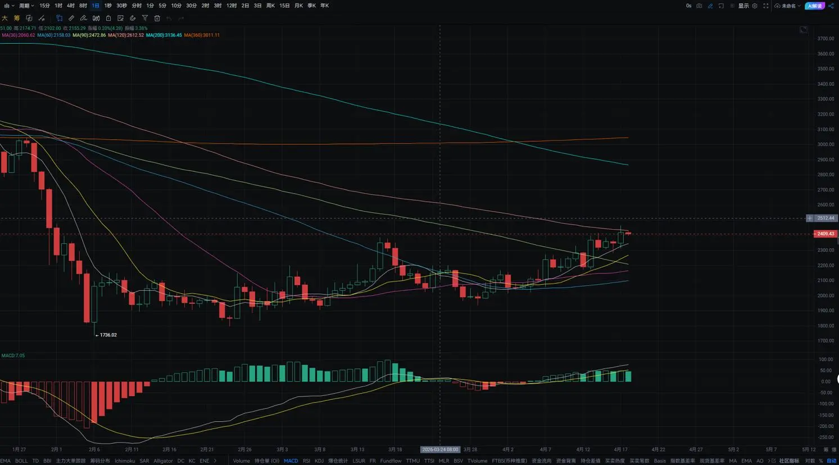Switch to the 12时 timeframe
The image size is (839, 465).
(x=232, y=6)
